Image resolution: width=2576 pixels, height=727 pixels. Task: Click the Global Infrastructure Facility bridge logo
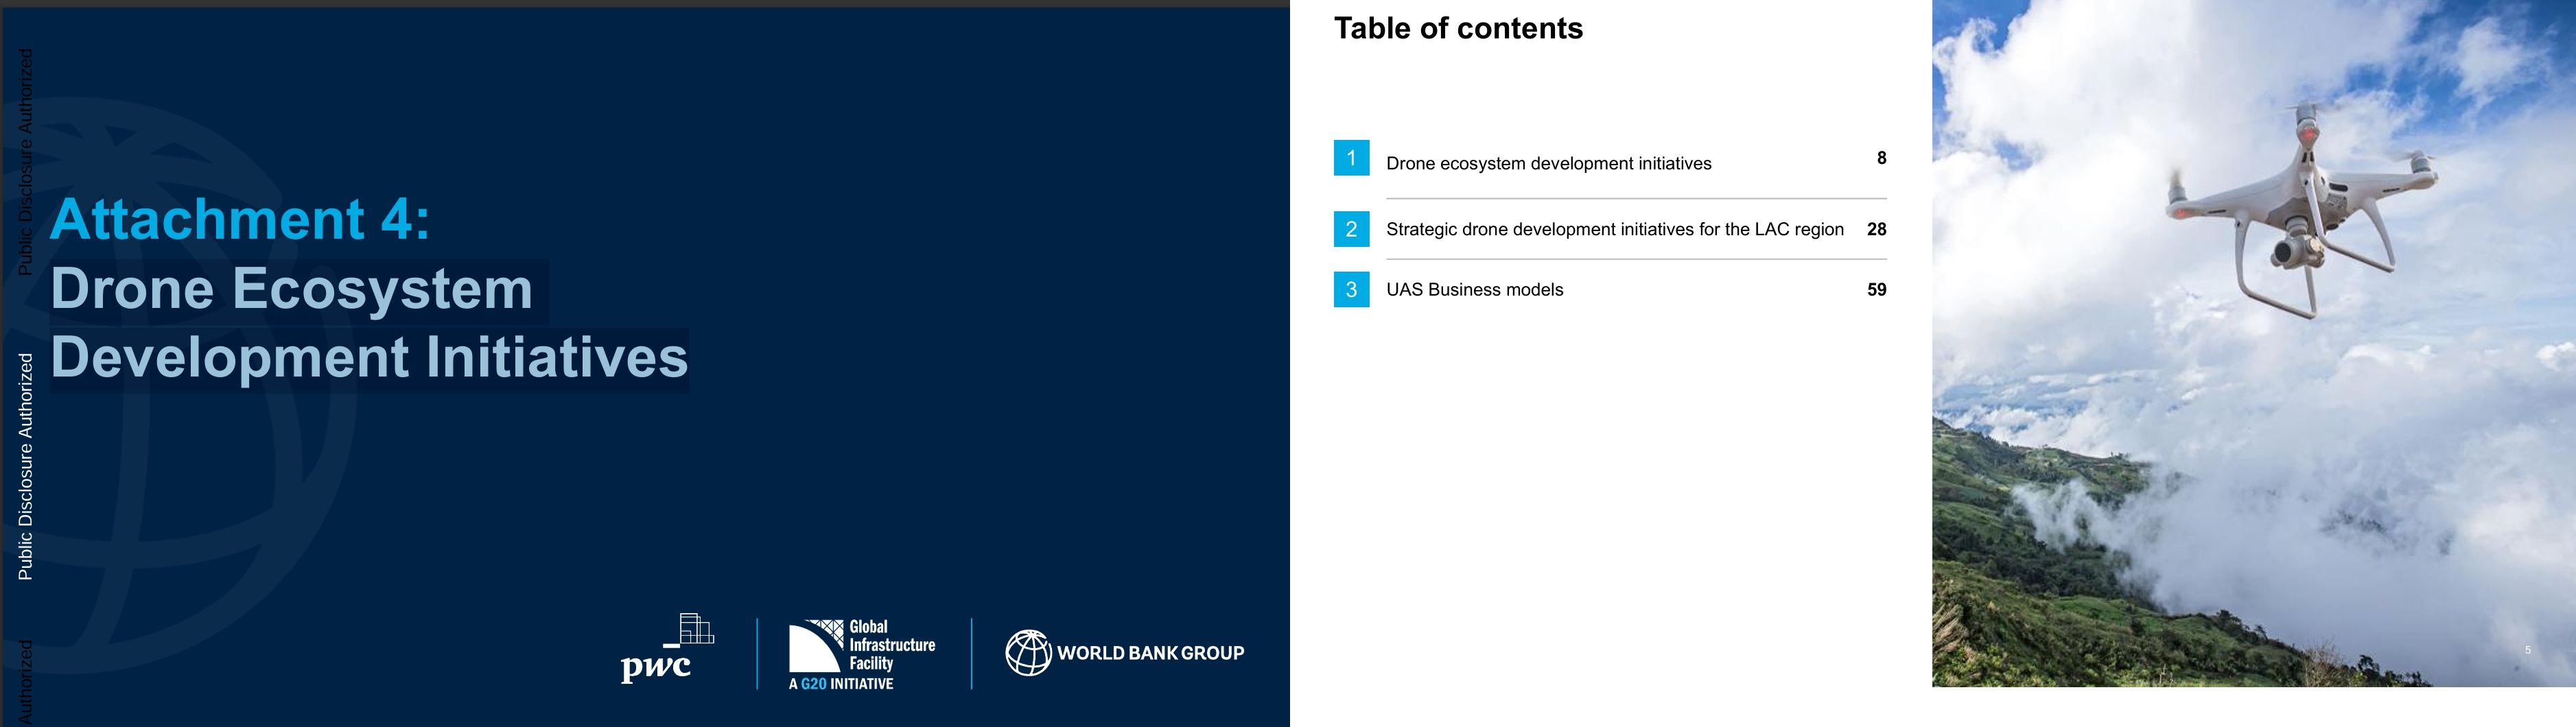[815, 646]
